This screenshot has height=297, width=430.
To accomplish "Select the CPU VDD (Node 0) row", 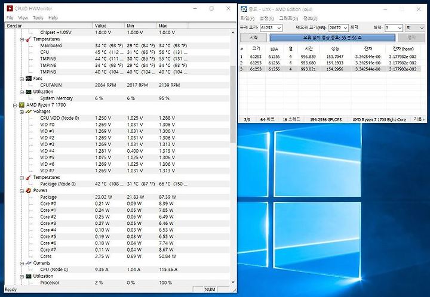I will pyautogui.click(x=118, y=118).
